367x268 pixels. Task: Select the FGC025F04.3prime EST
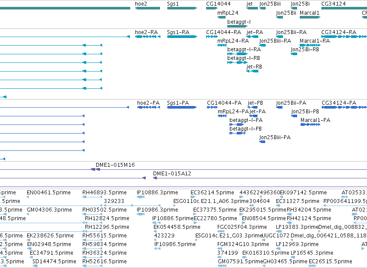pyautogui.click(x=221, y=231)
